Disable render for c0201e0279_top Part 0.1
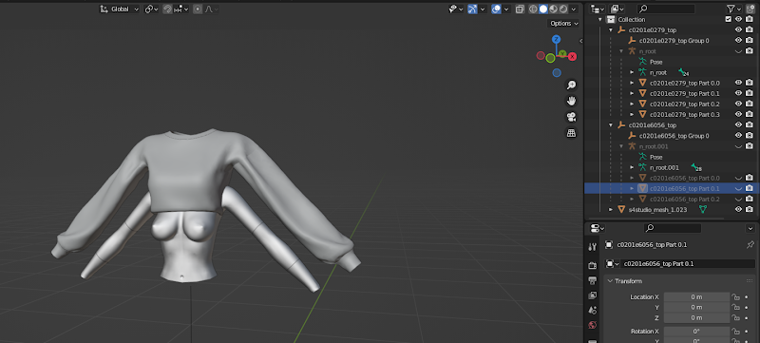Image resolution: width=760 pixels, height=343 pixels. coord(750,93)
